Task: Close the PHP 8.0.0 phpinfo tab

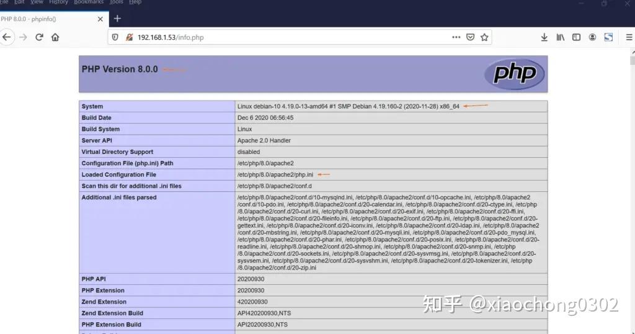Action: pos(100,19)
